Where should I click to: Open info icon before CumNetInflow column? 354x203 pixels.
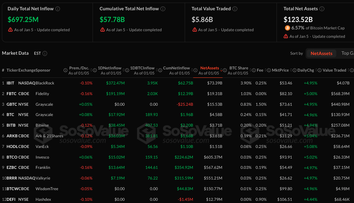click(160, 70)
